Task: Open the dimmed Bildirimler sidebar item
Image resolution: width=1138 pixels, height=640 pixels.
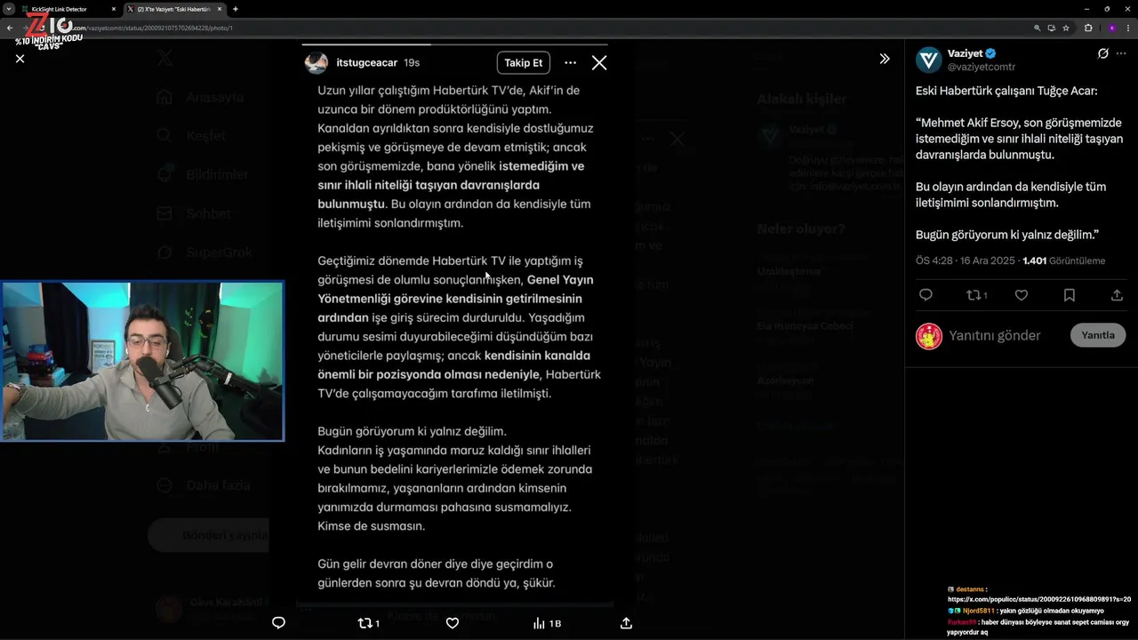Action: 204,175
